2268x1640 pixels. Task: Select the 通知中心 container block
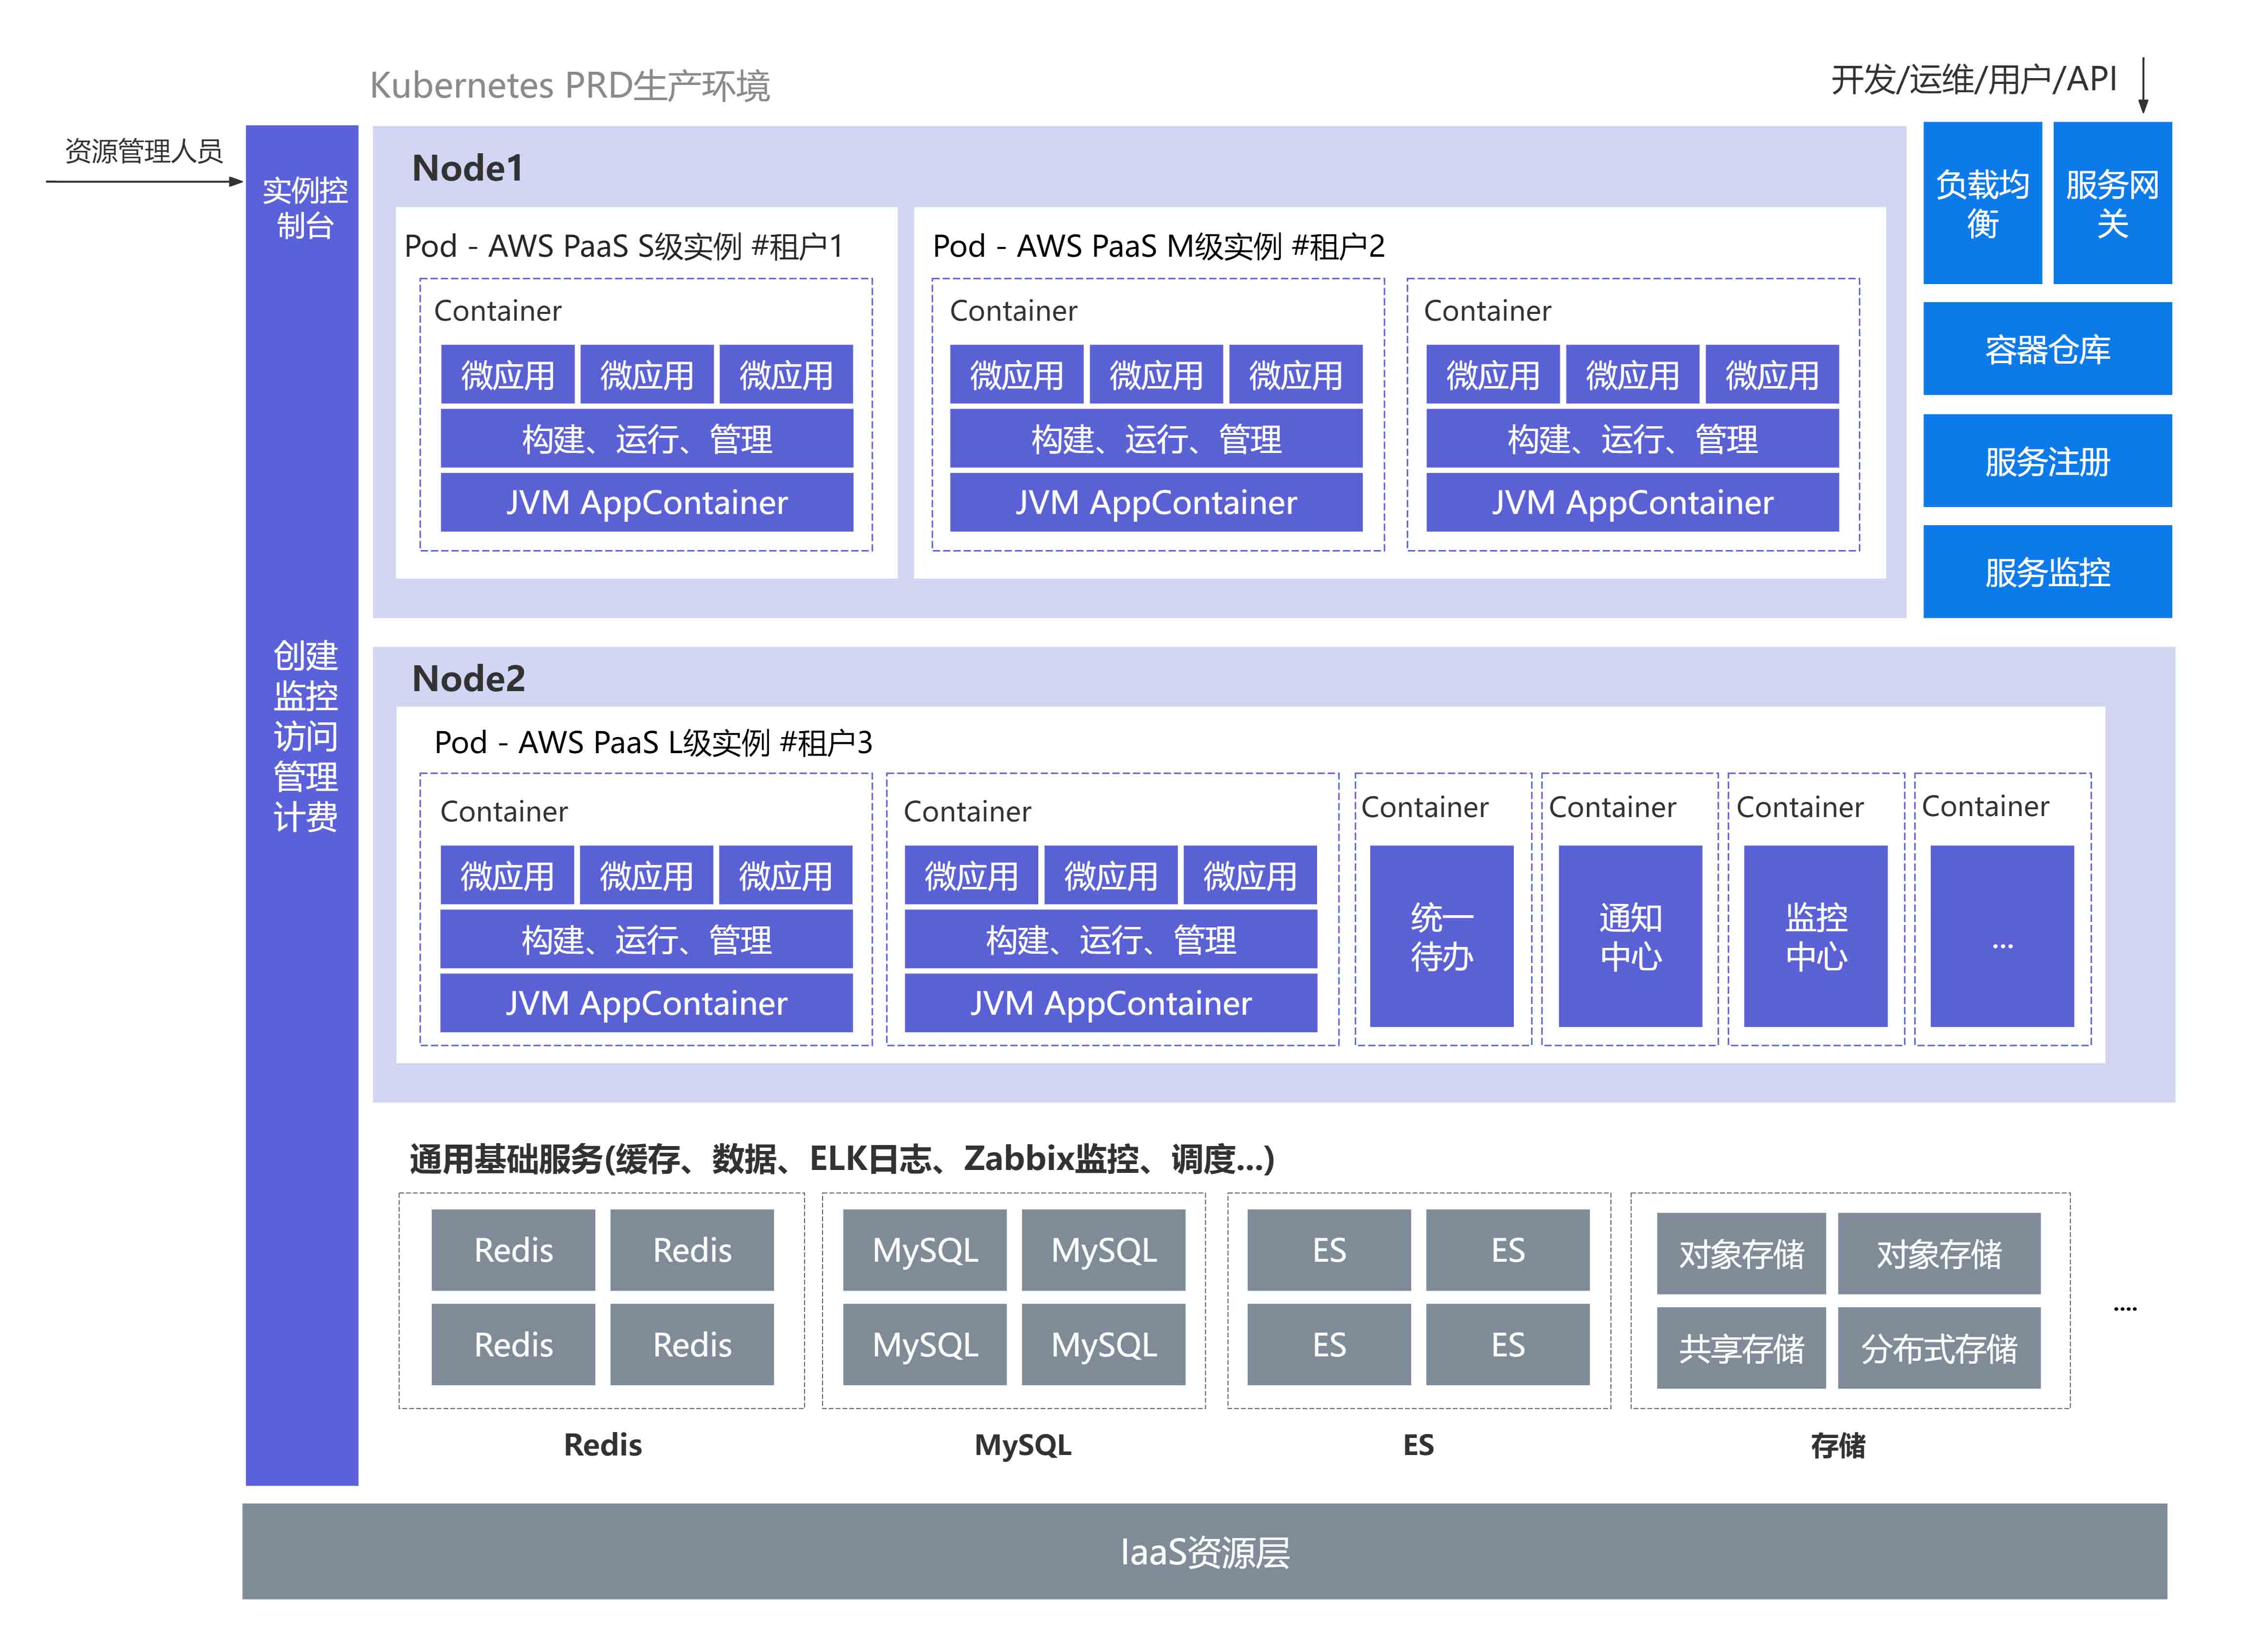[1630, 936]
